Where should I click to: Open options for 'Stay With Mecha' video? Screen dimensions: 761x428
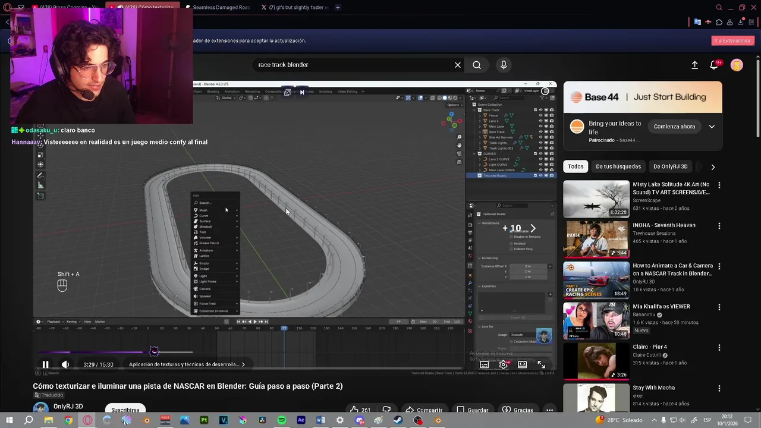(719, 388)
